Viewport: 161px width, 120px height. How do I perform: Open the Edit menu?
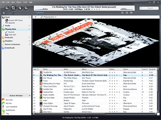coord(8,2)
